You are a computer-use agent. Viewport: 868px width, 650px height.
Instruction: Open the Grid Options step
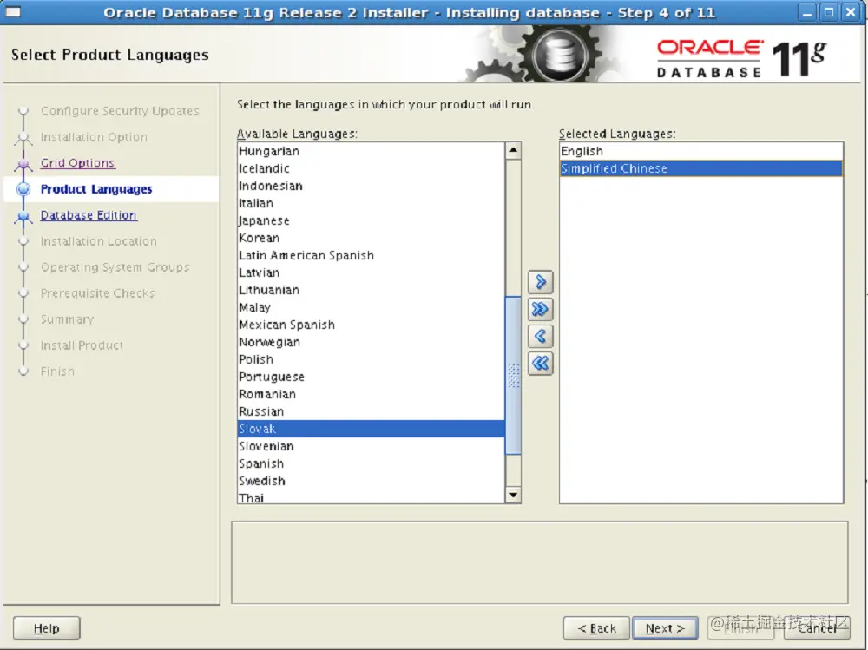[77, 163]
